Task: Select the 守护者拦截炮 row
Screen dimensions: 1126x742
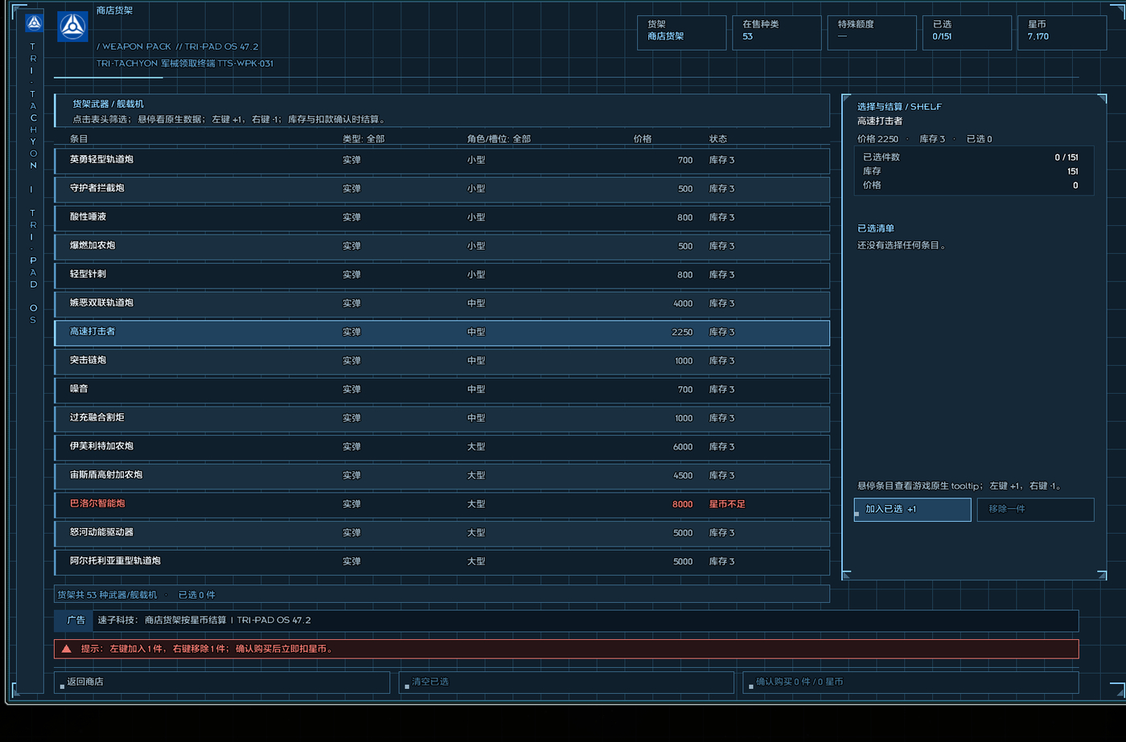Action: point(442,189)
